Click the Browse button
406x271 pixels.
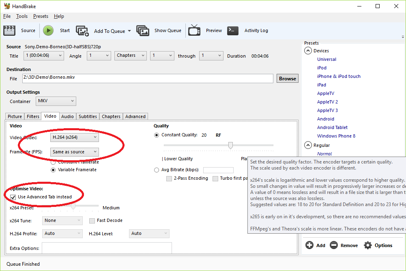[x=287, y=78]
